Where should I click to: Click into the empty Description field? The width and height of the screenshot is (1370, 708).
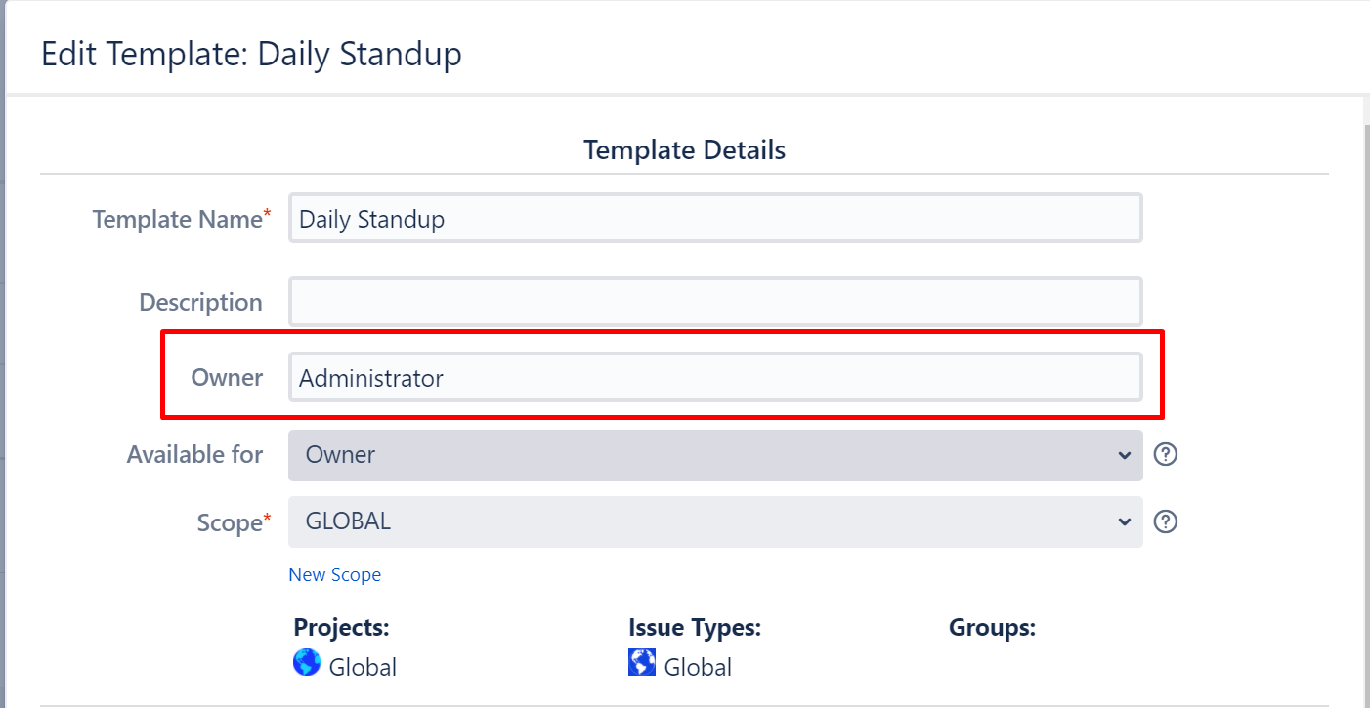pyautogui.click(x=714, y=303)
